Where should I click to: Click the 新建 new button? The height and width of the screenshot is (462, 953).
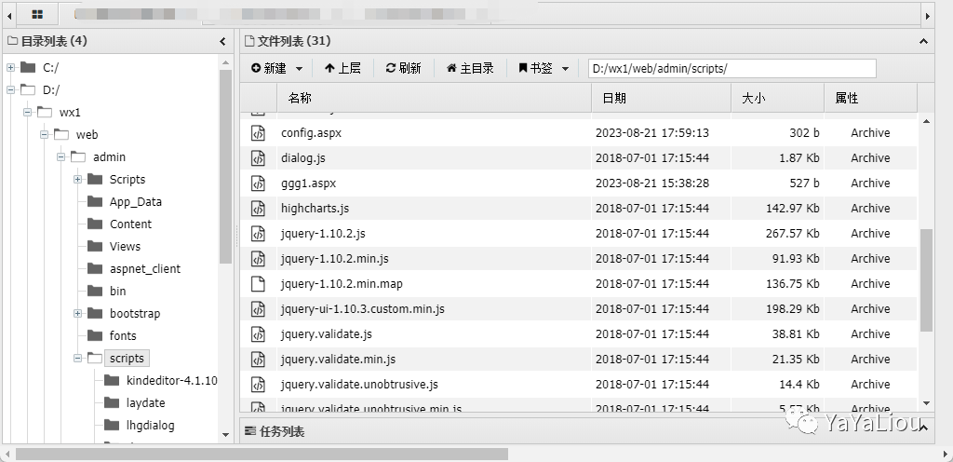click(x=269, y=68)
